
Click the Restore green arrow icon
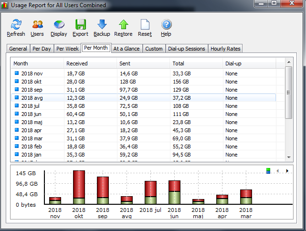tap(123, 24)
